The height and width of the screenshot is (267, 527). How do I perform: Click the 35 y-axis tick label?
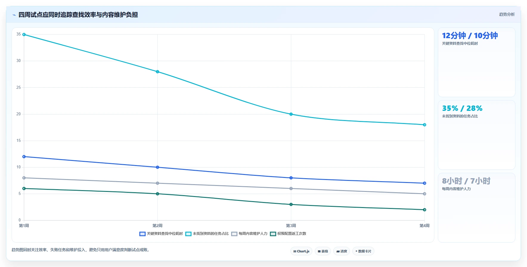[18, 34]
